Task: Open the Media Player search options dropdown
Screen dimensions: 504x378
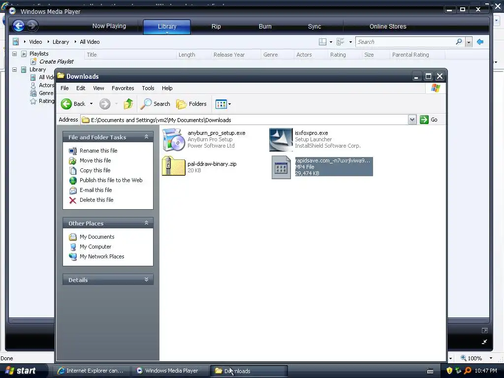Action: pos(469,42)
